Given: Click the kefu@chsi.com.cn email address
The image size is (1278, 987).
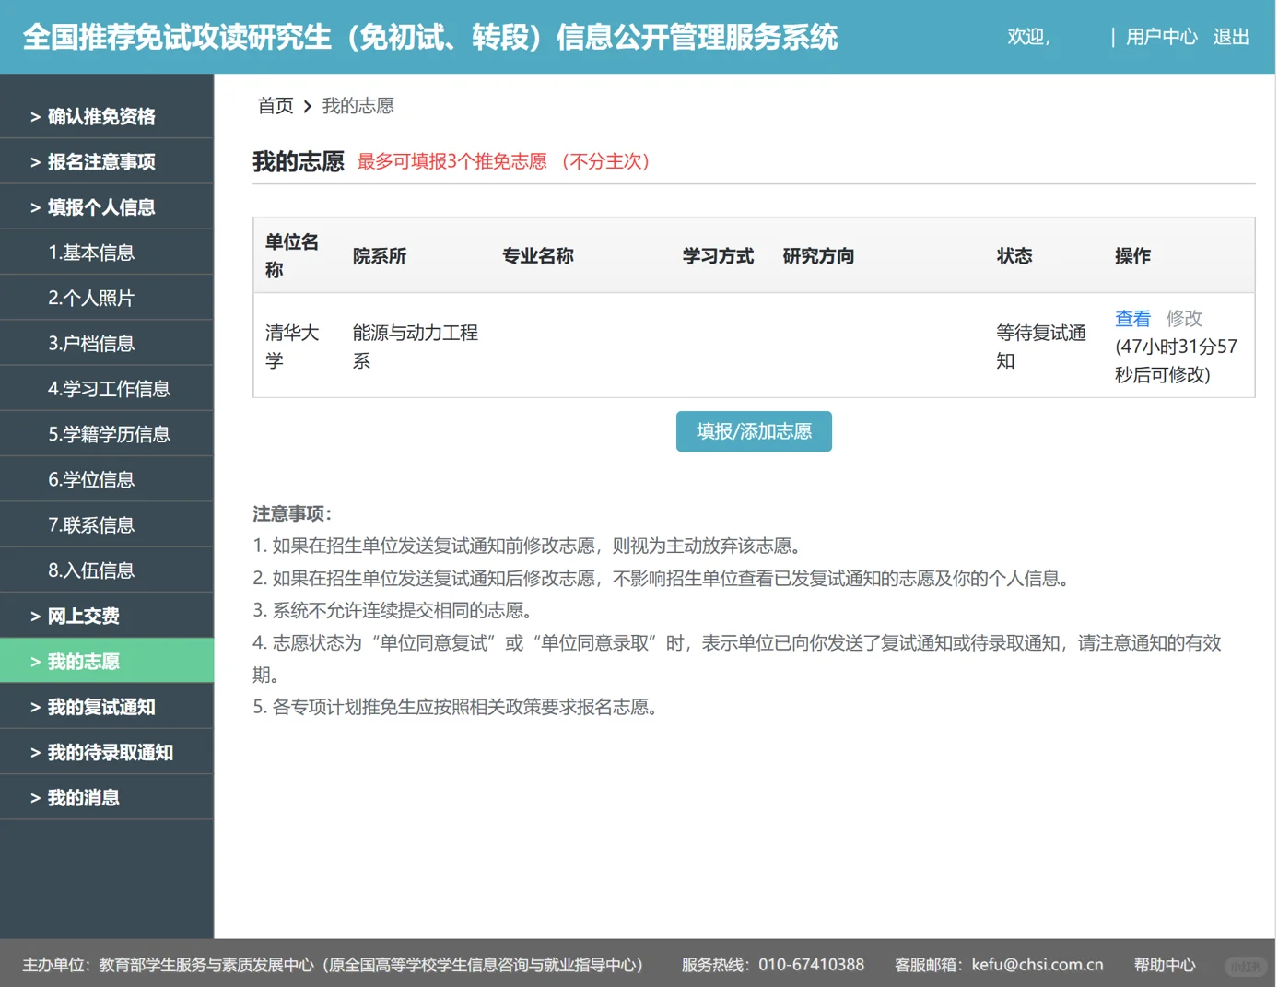Looking at the screenshot, I should [x=1037, y=964].
